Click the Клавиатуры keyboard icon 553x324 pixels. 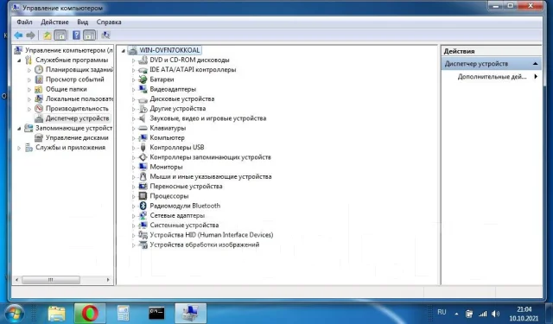click(x=143, y=128)
